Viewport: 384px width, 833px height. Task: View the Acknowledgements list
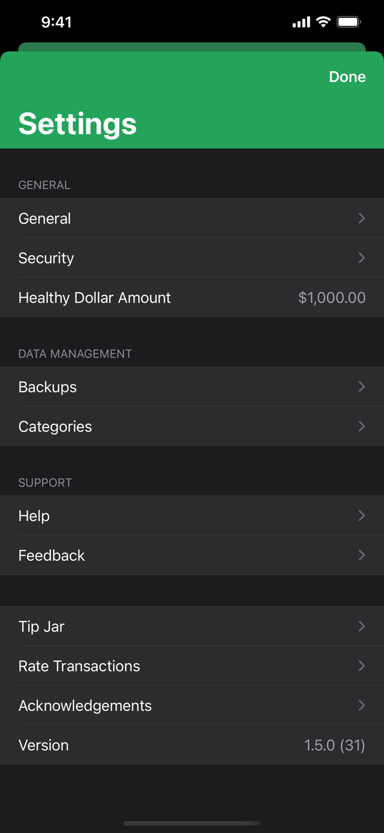point(85,705)
